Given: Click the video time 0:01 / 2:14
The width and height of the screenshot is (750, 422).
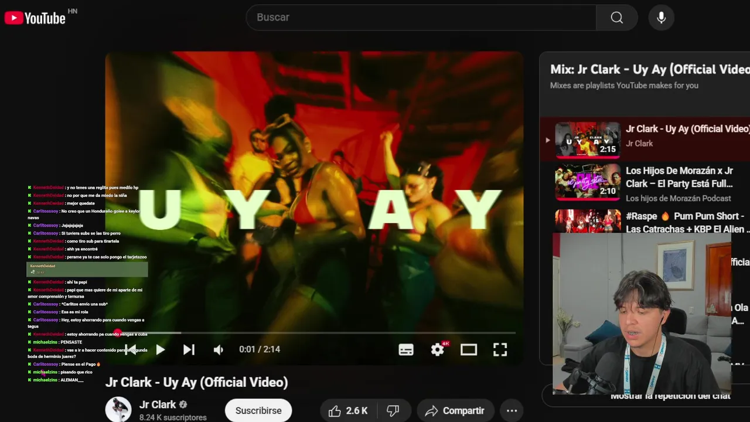Looking at the screenshot, I should tap(260, 349).
